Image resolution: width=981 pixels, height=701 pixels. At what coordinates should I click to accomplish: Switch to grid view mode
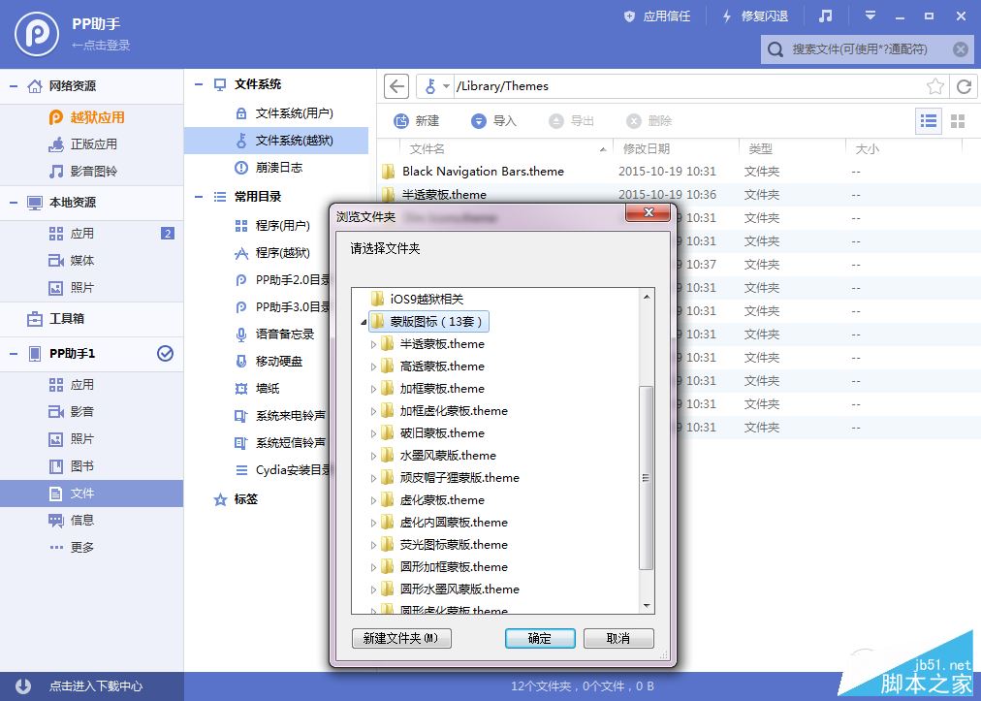click(958, 121)
